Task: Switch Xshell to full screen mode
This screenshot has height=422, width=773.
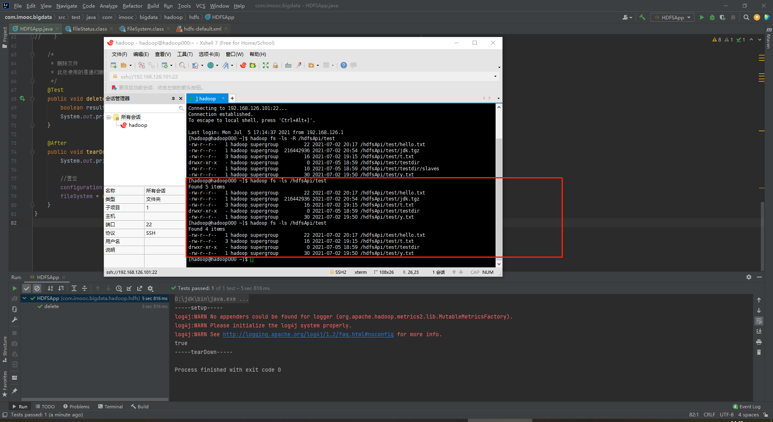Action: point(266,65)
